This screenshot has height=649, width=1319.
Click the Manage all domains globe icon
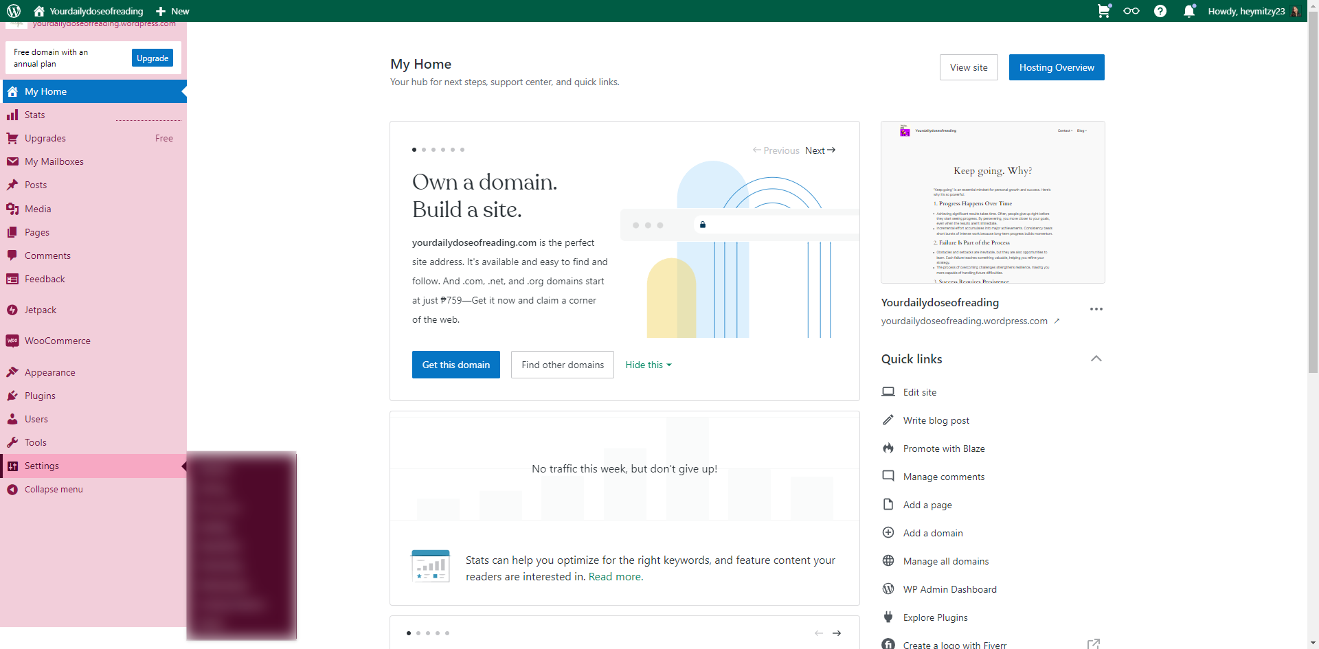[x=888, y=561]
